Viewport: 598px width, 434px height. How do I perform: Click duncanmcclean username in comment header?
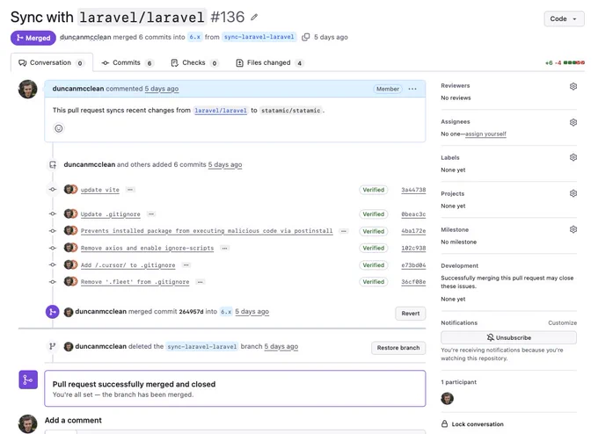78,89
